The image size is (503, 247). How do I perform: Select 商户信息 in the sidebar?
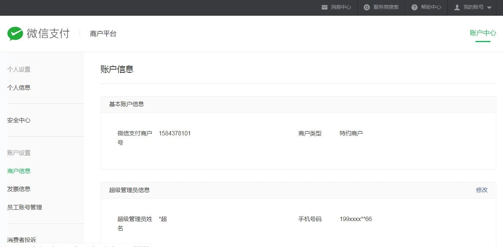[x=19, y=171]
